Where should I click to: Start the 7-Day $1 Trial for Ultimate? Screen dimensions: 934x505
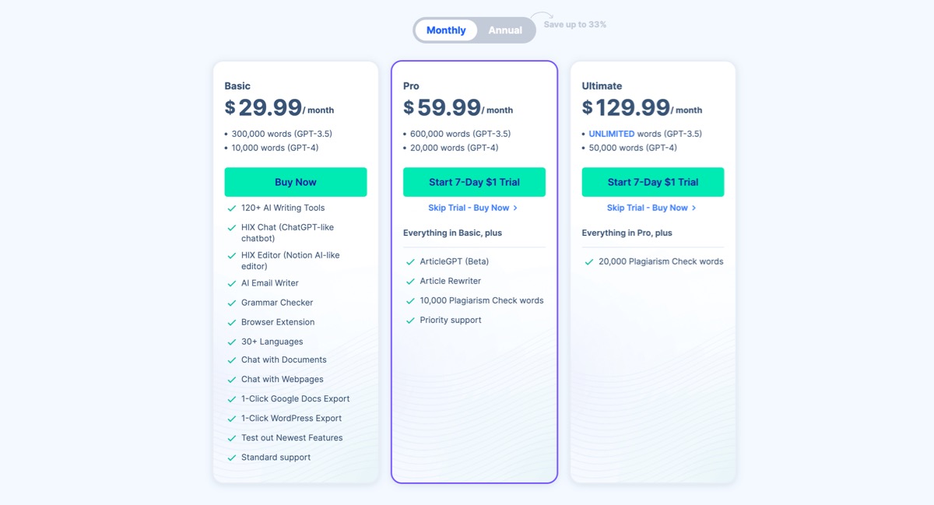pyautogui.click(x=652, y=181)
